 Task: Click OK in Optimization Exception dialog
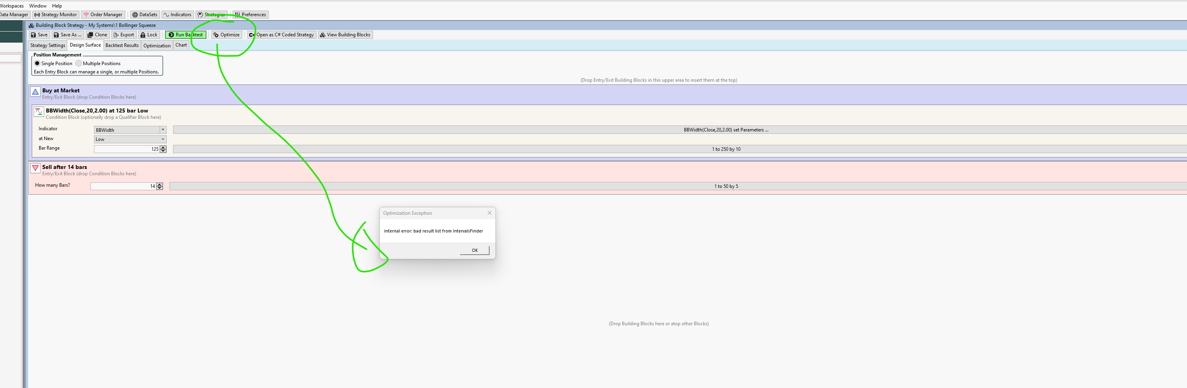(474, 250)
